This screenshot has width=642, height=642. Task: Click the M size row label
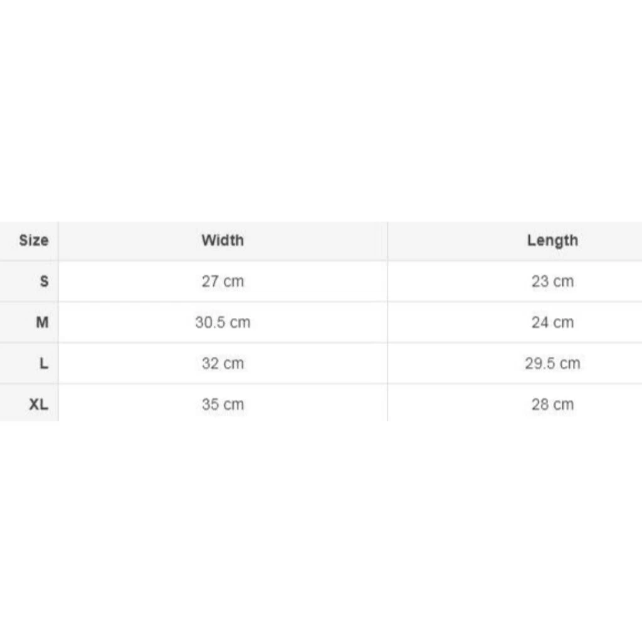click(42, 322)
